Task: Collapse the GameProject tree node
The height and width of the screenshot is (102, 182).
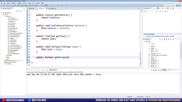Action: (2, 13)
